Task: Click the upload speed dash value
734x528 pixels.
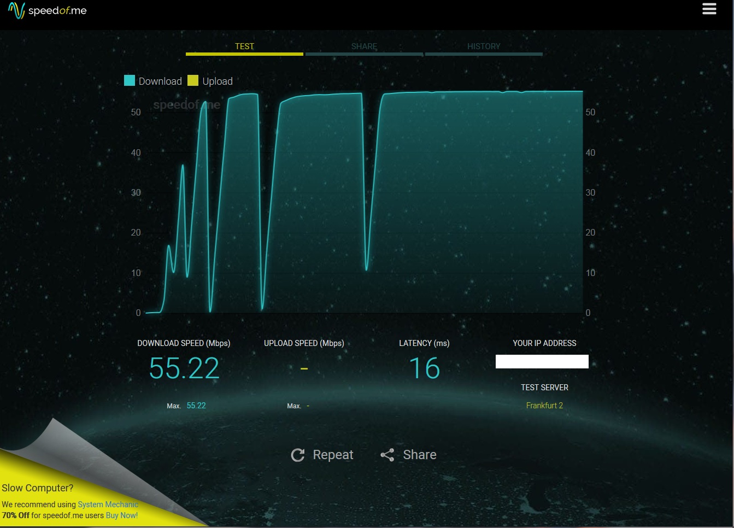Action: pyautogui.click(x=304, y=369)
